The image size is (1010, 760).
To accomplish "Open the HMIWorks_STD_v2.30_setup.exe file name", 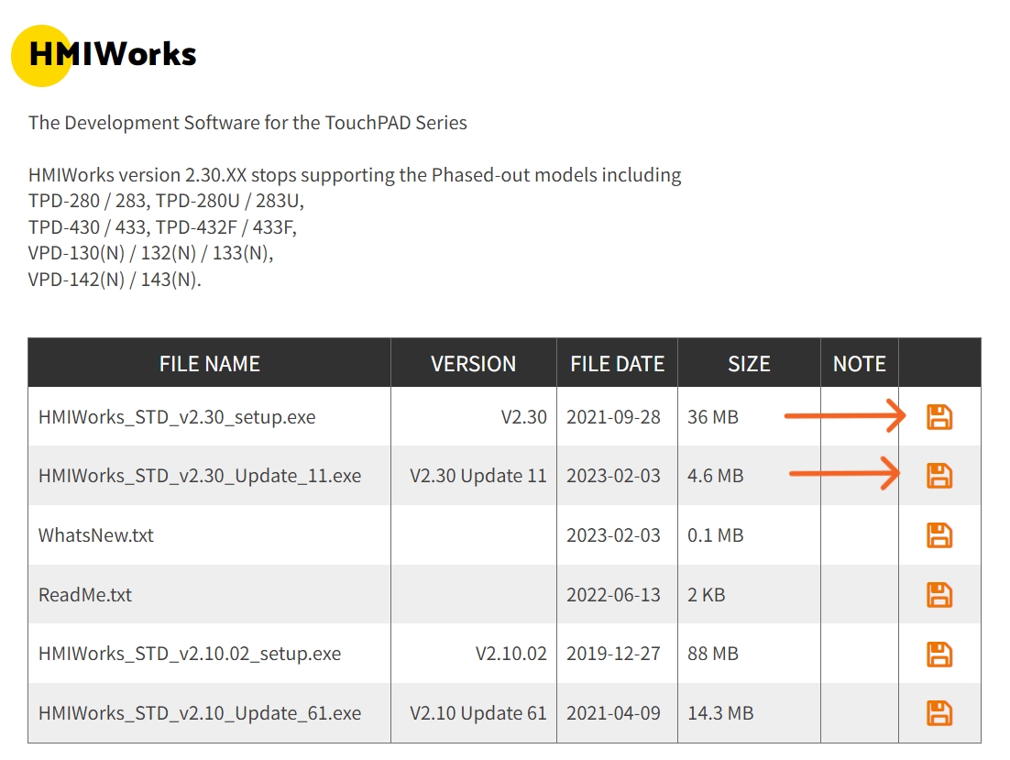I will [x=177, y=417].
